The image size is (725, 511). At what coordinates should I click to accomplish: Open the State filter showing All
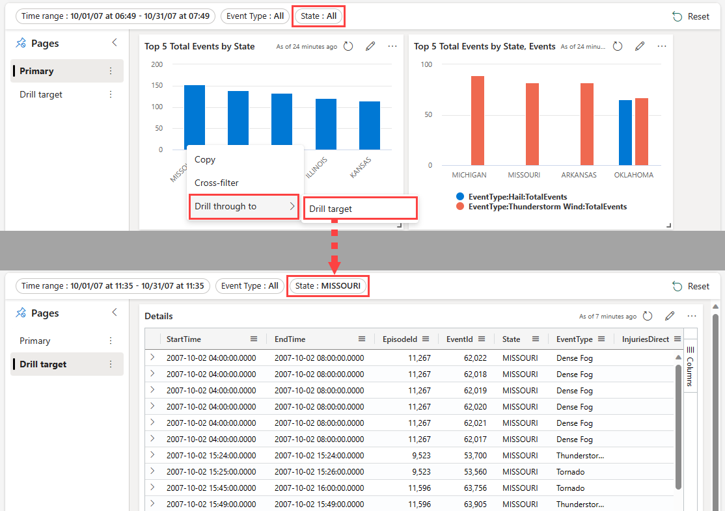pos(318,16)
